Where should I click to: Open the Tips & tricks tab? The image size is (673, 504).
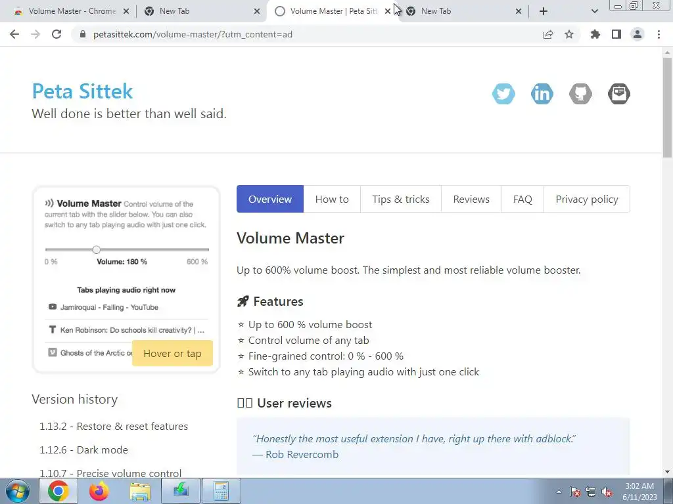(x=401, y=199)
